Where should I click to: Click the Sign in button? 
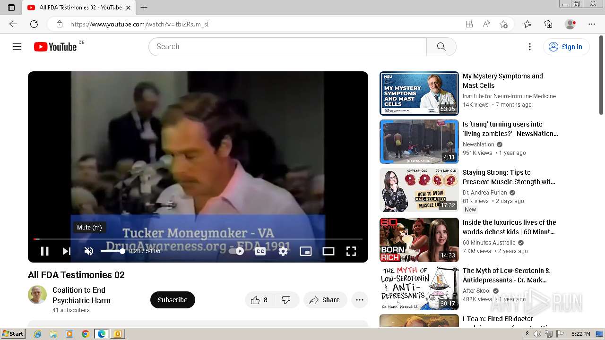click(566, 47)
